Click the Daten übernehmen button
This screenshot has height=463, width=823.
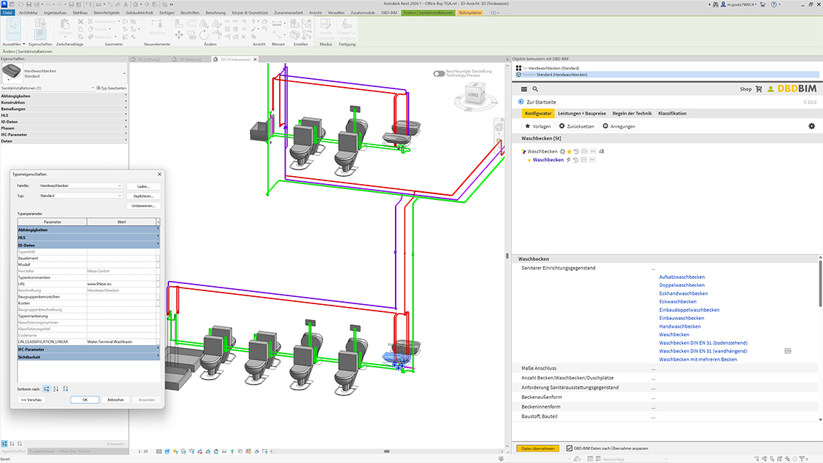(537, 448)
